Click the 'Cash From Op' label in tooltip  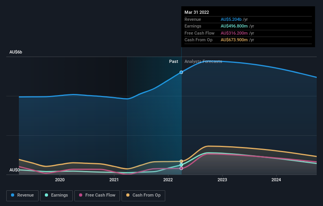click(198, 40)
